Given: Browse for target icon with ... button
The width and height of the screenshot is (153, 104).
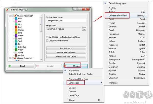Looking at the screenshot, I should pyautogui.click(x=84, y=29).
